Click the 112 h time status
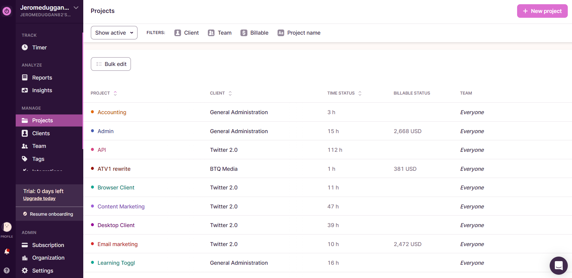Image resolution: width=572 pixels, height=278 pixels. click(335, 150)
